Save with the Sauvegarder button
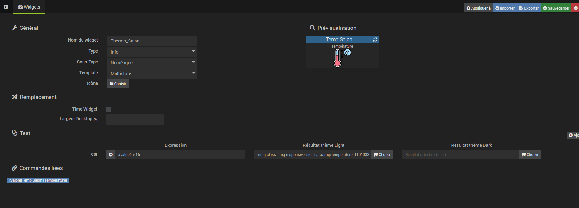Screen dimensions: 579x208 pyautogui.click(x=556, y=8)
